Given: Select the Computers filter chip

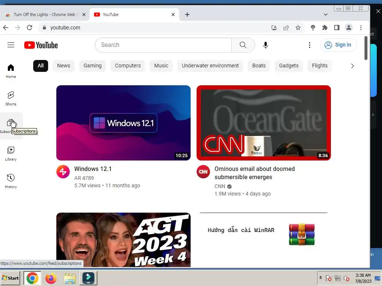Looking at the screenshot, I should (x=128, y=66).
